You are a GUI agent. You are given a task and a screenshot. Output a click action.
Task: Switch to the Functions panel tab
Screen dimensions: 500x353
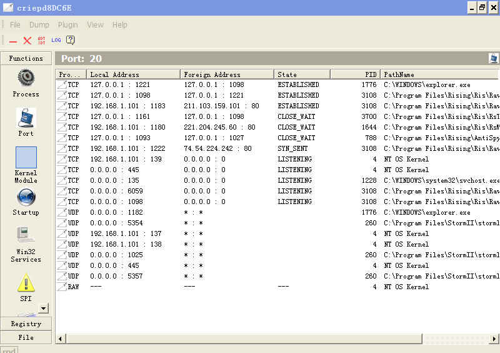(x=26, y=58)
